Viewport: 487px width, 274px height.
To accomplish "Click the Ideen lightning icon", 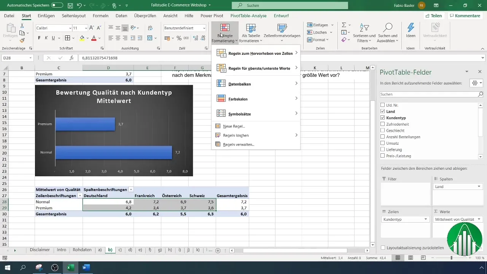I will (411, 28).
